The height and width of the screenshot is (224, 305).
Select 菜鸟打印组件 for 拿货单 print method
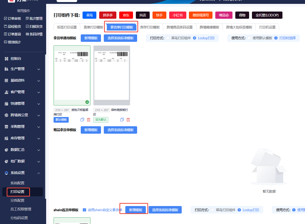tap(168, 38)
